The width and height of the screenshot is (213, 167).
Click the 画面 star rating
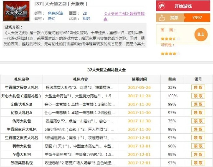(x=170, y=39)
